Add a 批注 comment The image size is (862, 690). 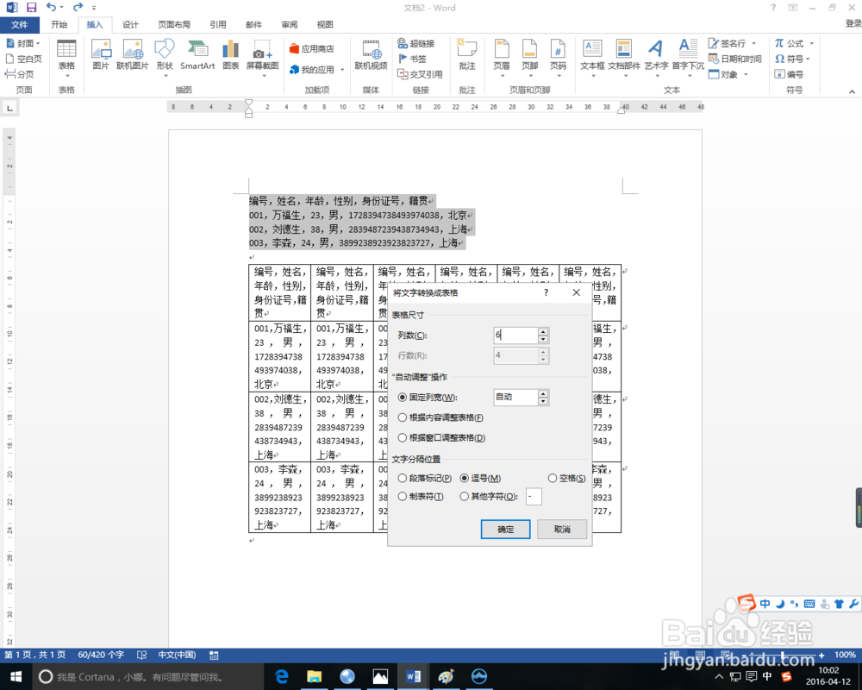click(467, 55)
